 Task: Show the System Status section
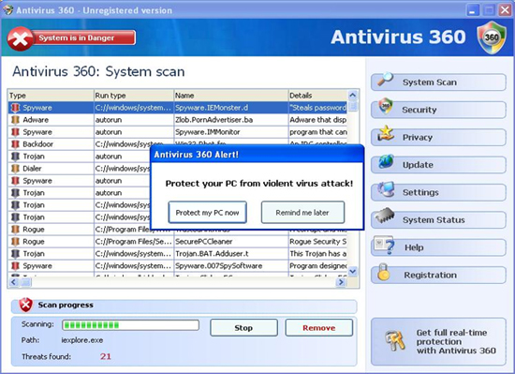pyautogui.click(x=438, y=220)
